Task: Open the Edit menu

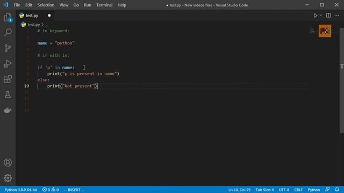Action: click(x=28, y=5)
